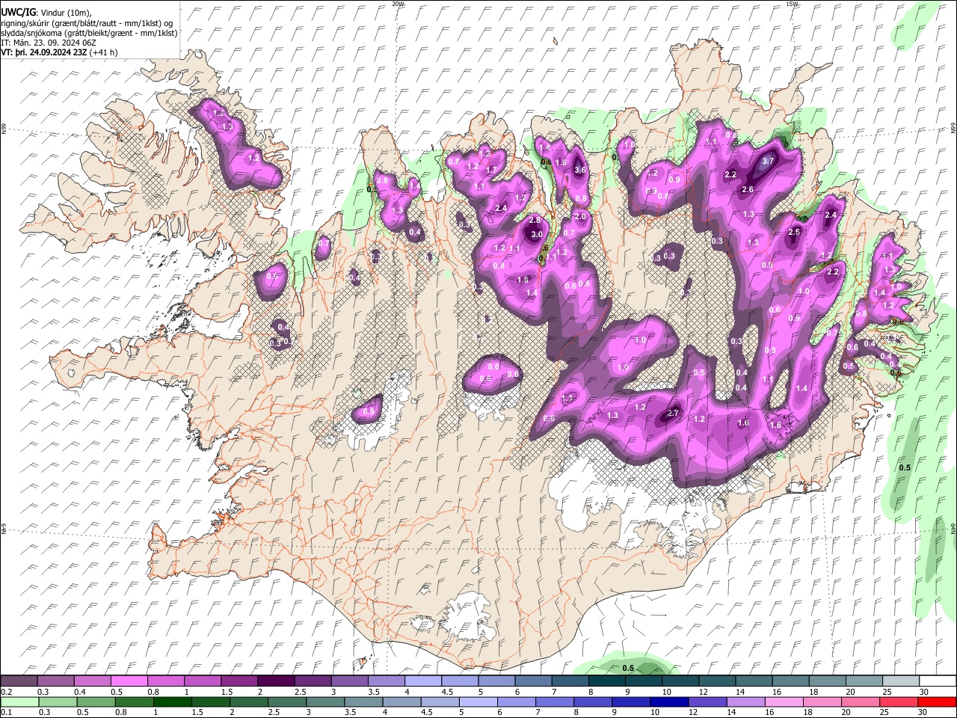Click the darkest purple snow swatch labeled 2

(x=276, y=681)
